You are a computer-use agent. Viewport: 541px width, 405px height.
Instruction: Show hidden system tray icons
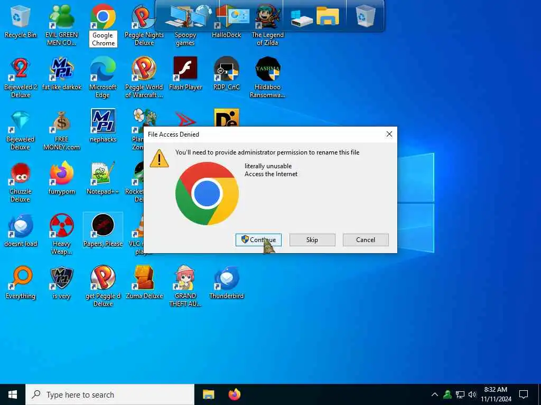[x=435, y=394]
